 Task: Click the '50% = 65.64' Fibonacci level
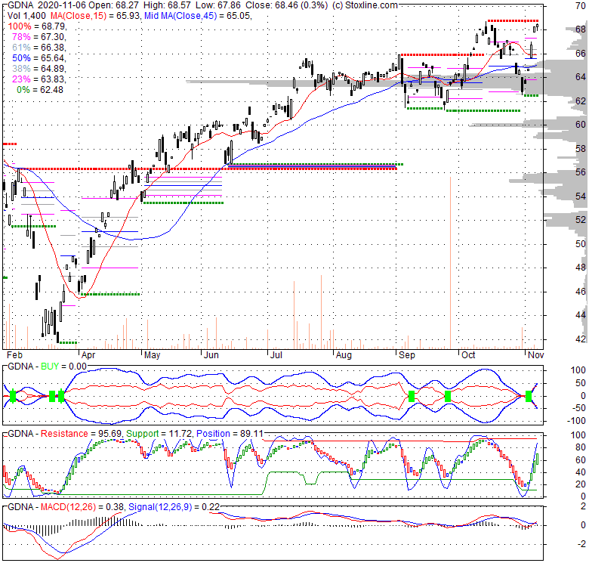click(x=39, y=58)
